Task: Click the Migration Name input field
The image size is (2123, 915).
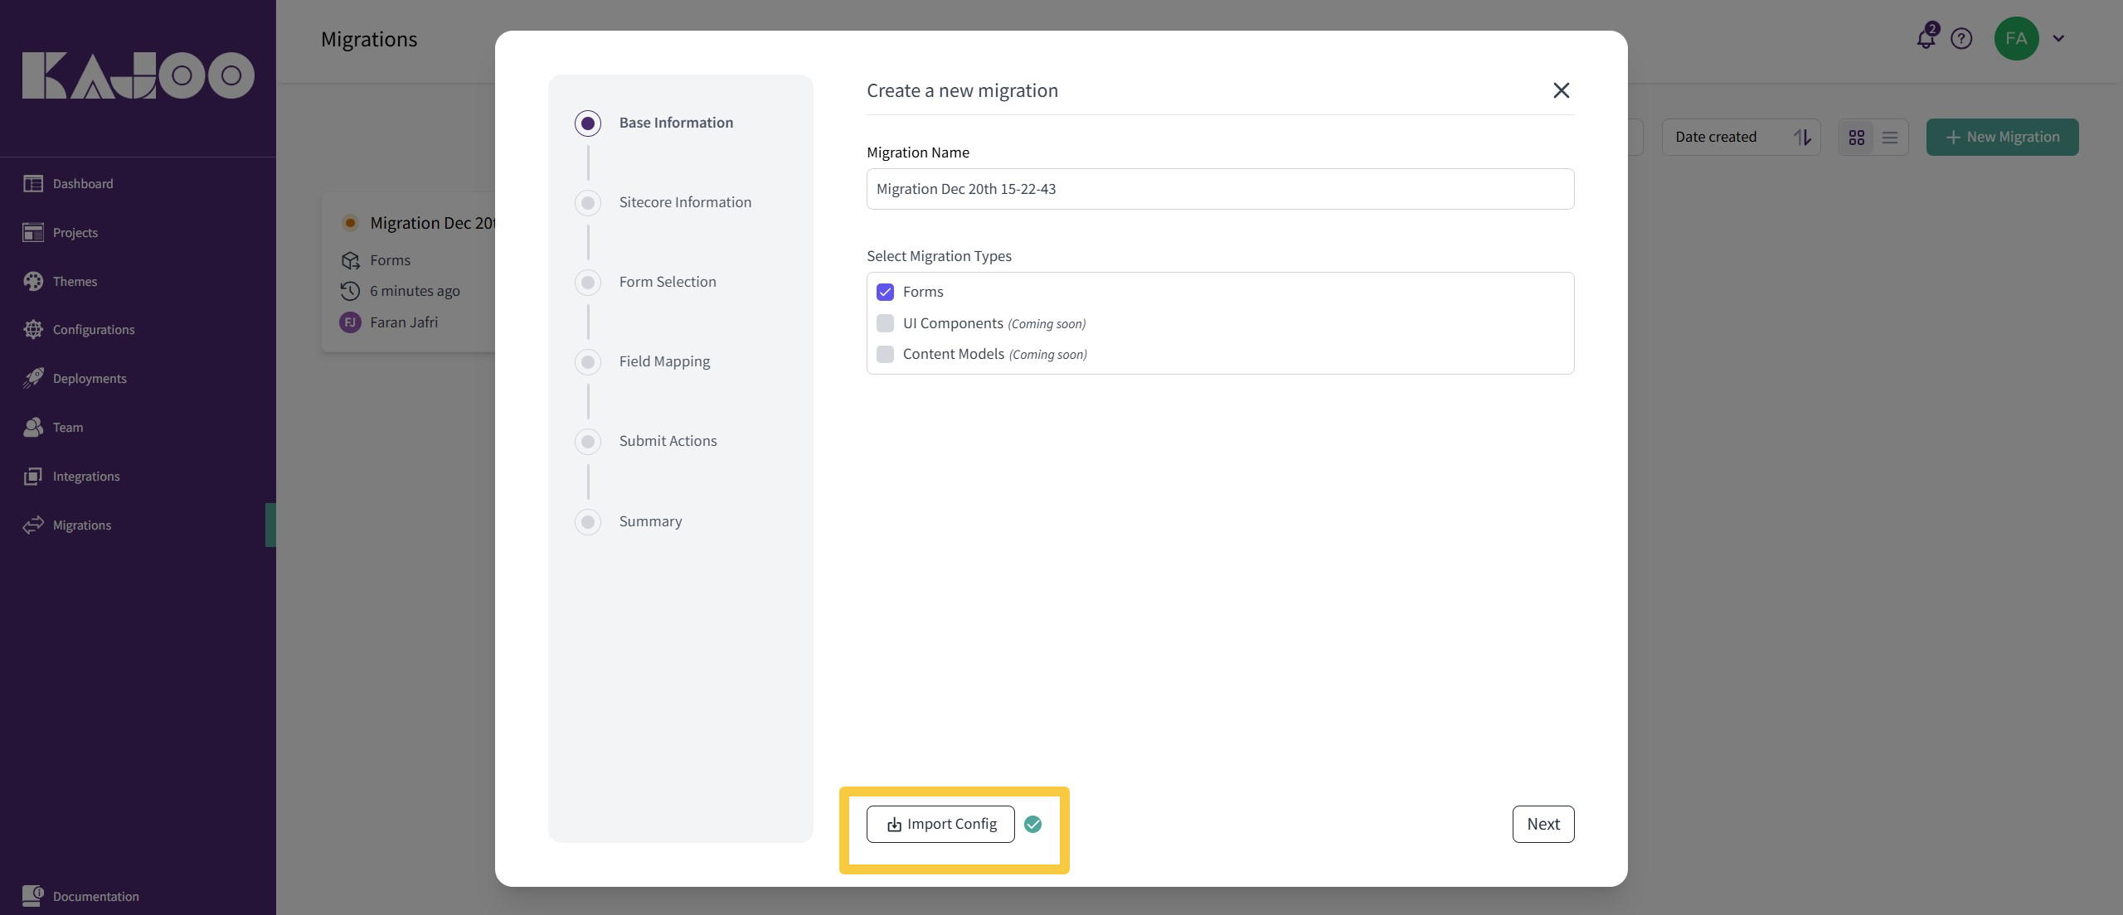Action: point(1220,189)
